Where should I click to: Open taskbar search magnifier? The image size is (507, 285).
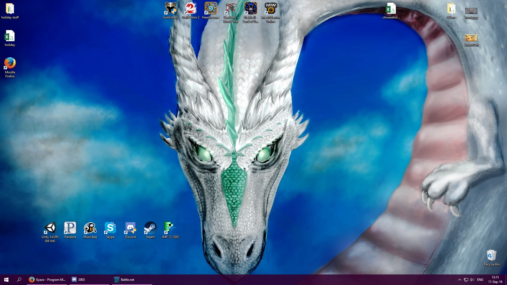19,280
